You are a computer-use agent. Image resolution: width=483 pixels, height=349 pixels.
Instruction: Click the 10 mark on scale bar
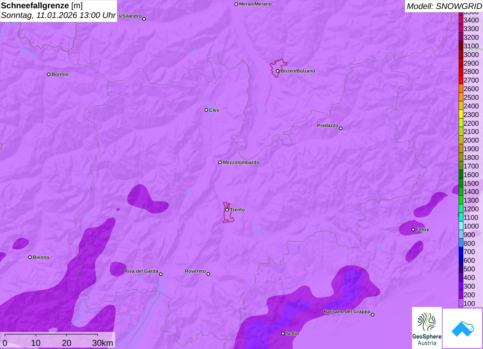pyautogui.click(x=36, y=343)
